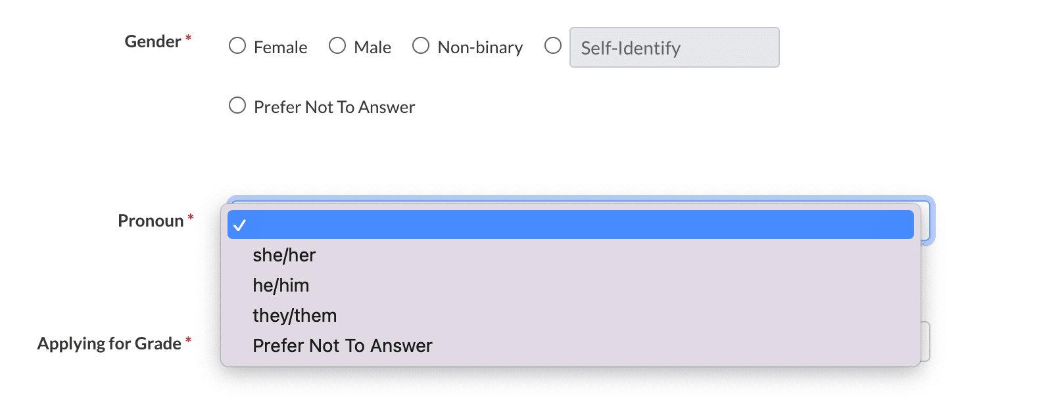Viewport: 1060px width, 398px height.
Task: Click gender Prefer Not To Answer label text
Action: 334,108
